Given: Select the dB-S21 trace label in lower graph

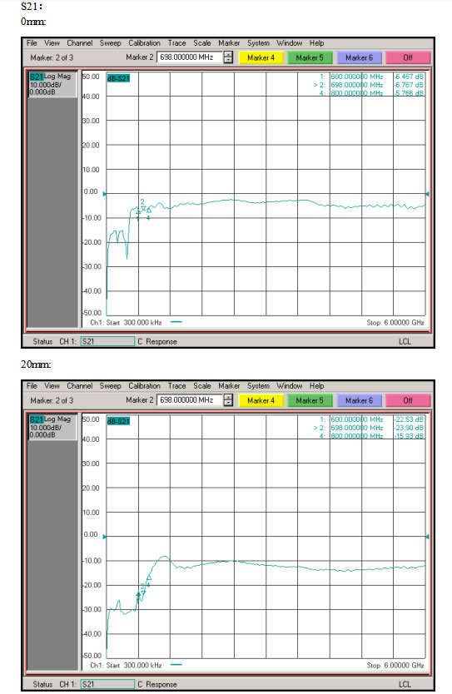Looking at the screenshot, I should [x=118, y=421].
